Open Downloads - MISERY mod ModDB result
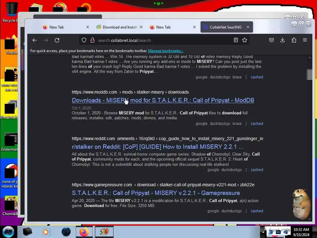Image resolution: width=317 pixels, height=238 pixels. point(163,100)
